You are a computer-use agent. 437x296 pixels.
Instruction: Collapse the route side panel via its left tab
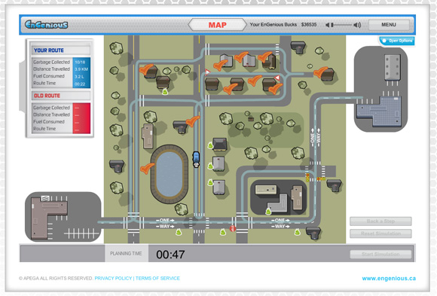(23, 87)
